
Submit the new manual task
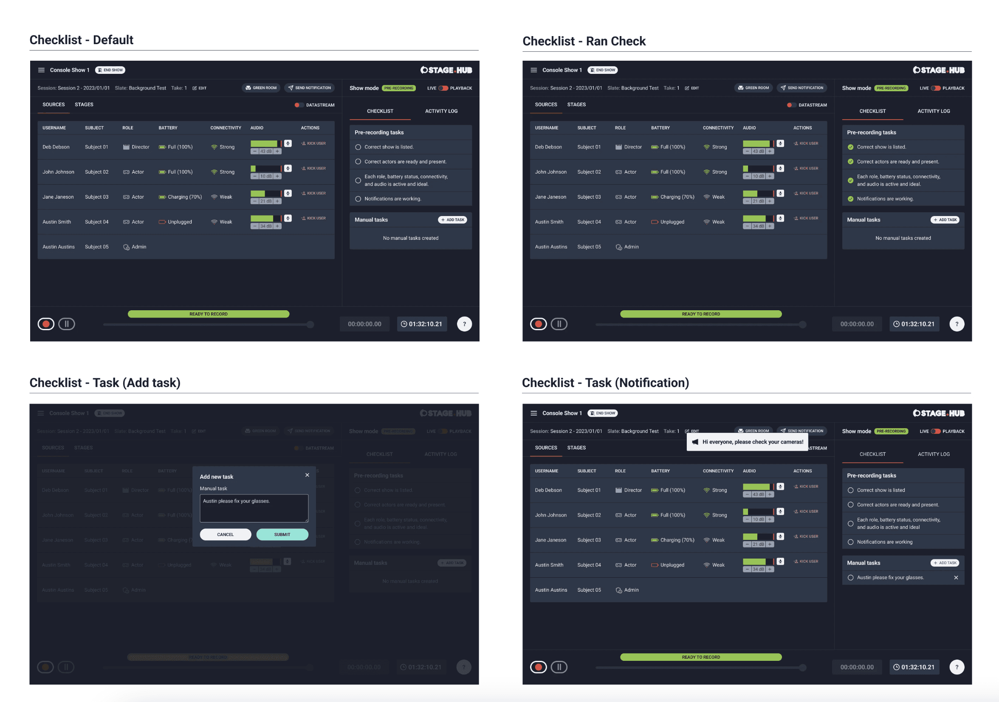point(282,535)
